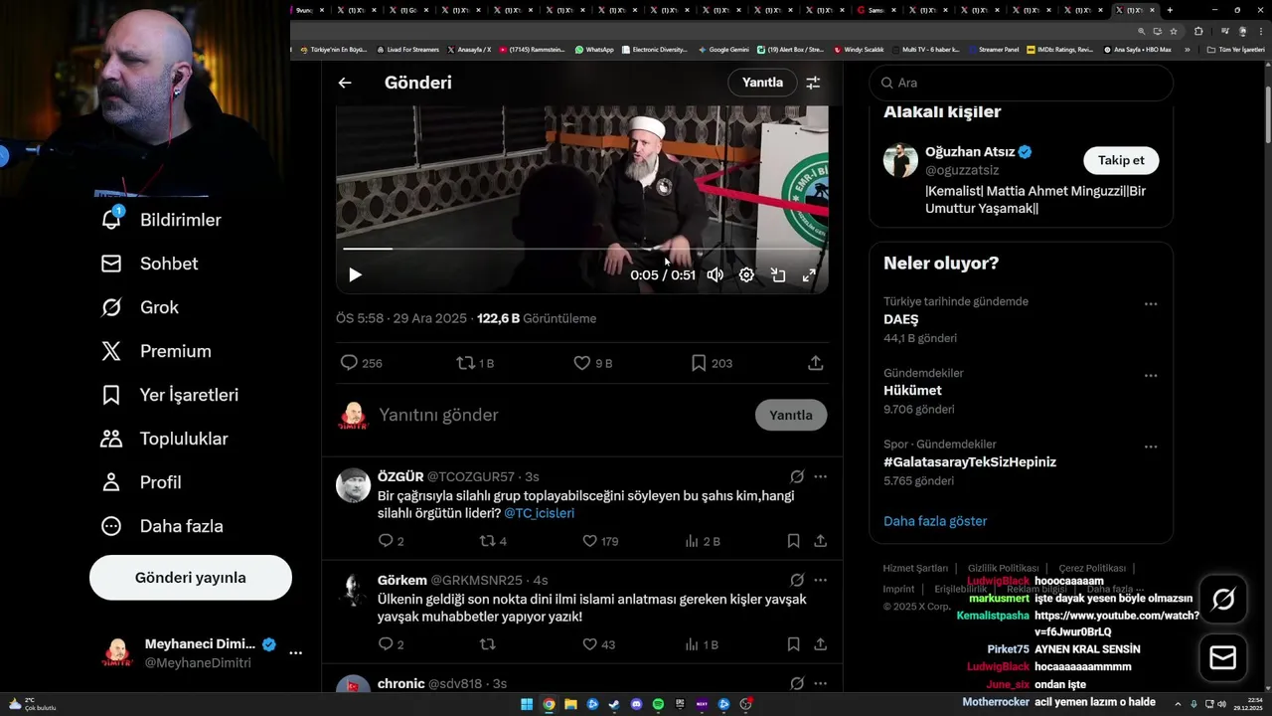Image resolution: width=1272 pixels, height=716 pixels.
Task: Play the video
Action: point(355,274)
